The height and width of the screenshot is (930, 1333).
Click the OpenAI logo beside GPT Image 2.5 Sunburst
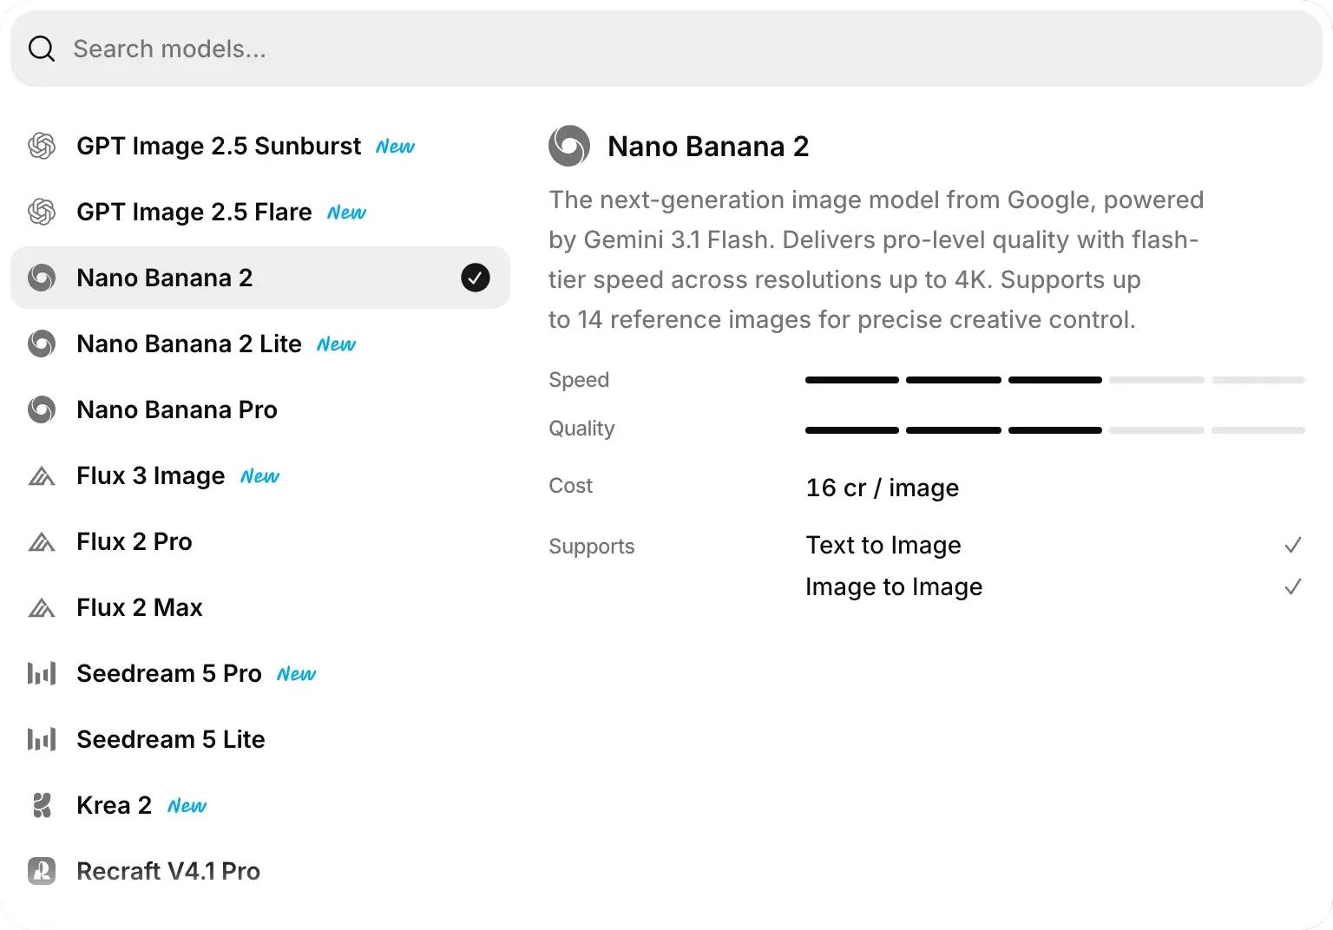click(42, 146)
